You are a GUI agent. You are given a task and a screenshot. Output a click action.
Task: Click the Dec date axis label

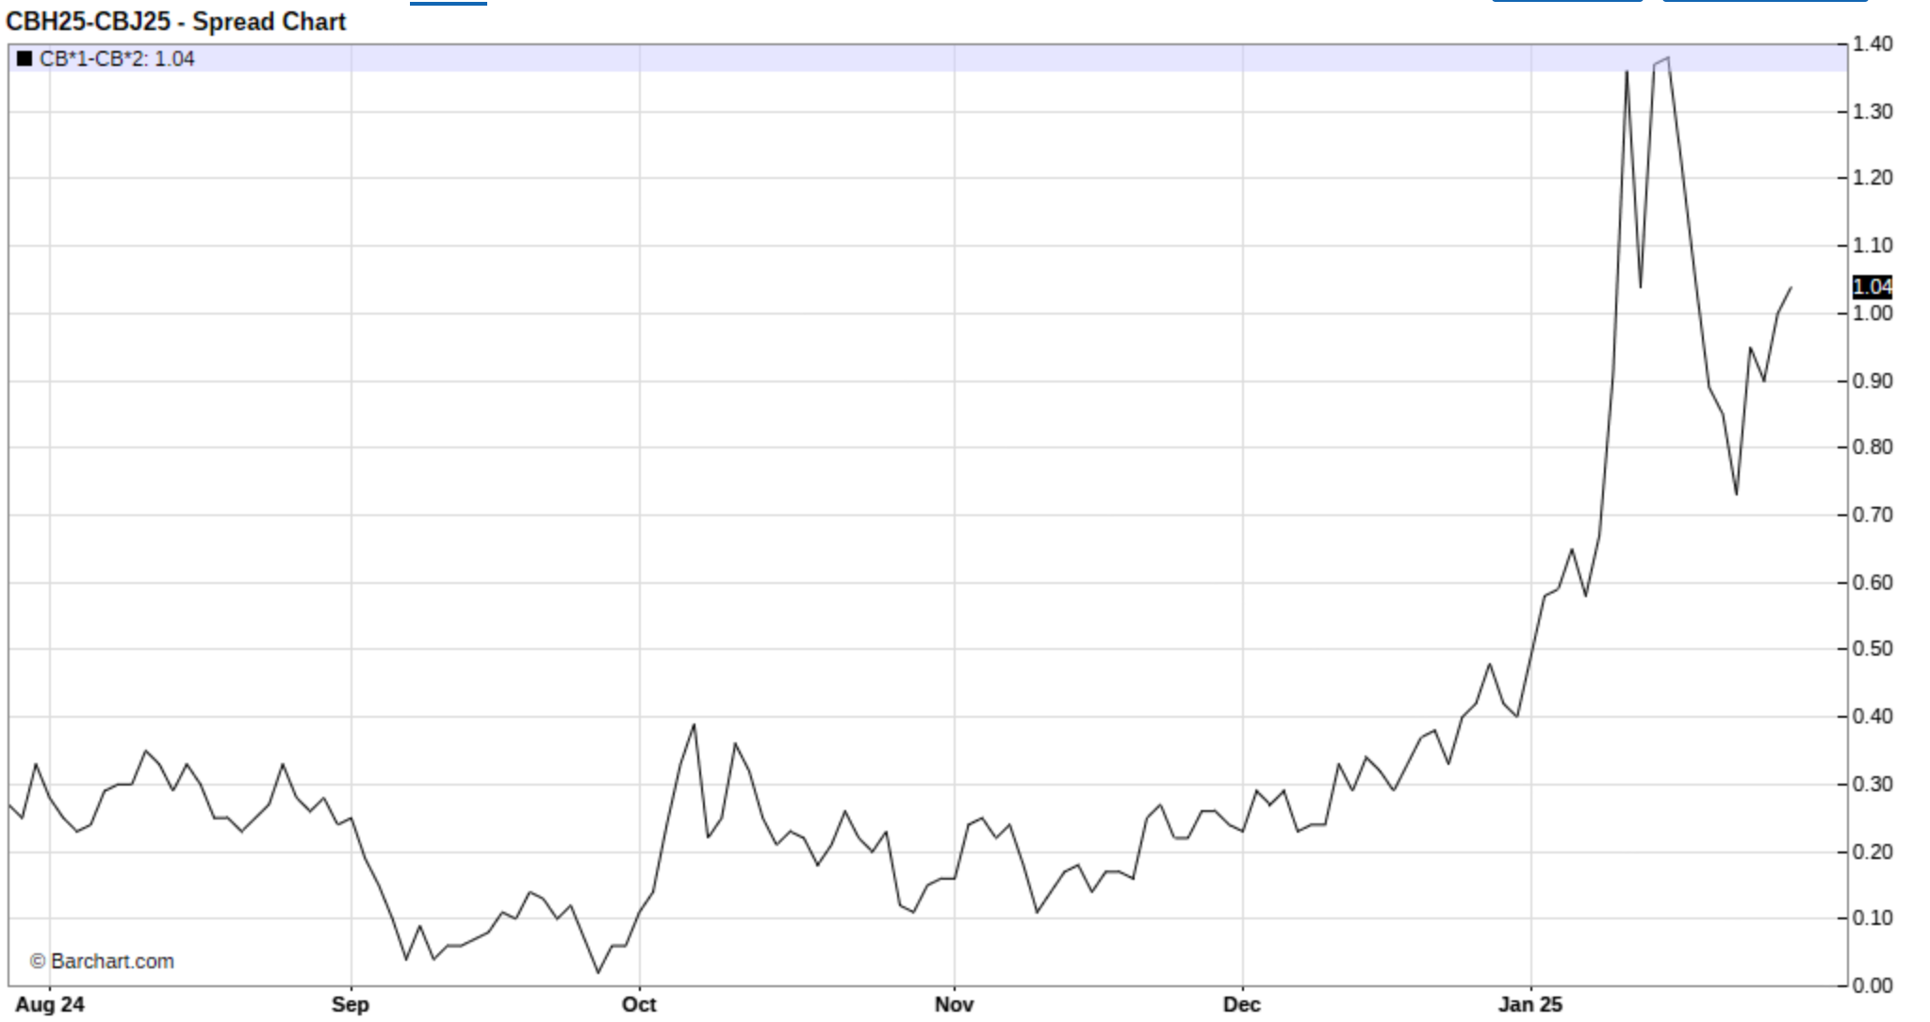point(1241,1005)
